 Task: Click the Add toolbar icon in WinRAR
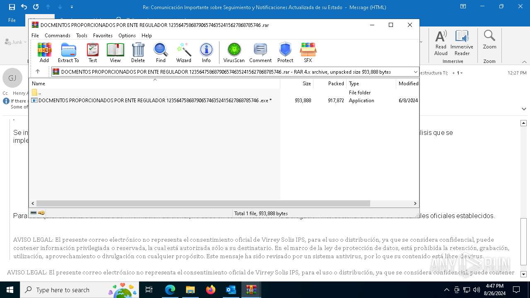pos(44,53)
